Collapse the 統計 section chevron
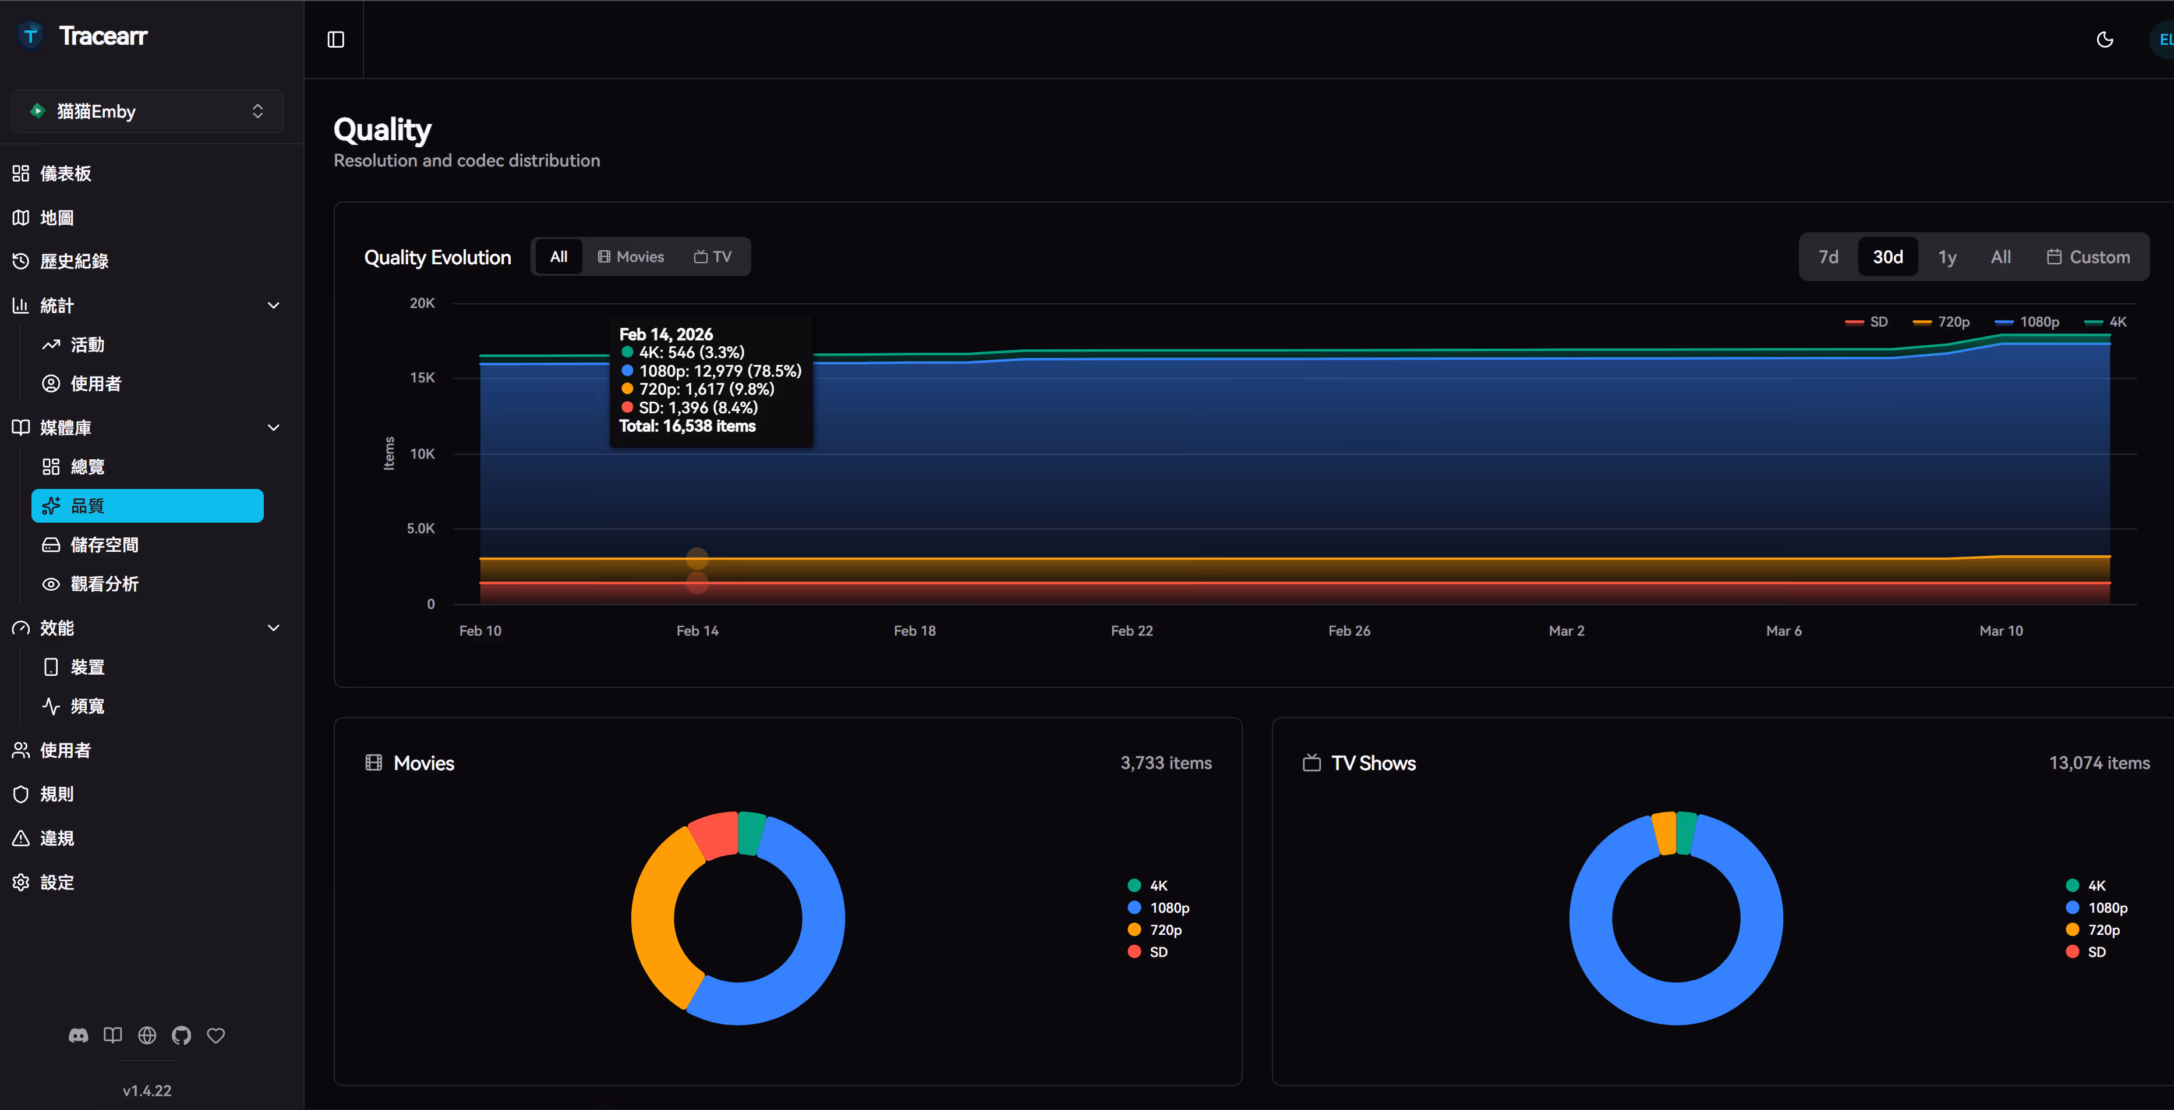Viewport: 2174px width, 1110px height. pos(274,306)
